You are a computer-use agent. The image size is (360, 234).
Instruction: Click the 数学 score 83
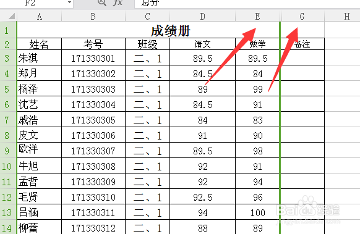[x=257, y=120]
